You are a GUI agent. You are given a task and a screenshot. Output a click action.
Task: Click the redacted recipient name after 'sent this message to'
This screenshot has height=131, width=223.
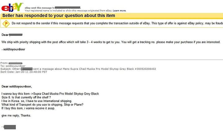click(68, 8)
